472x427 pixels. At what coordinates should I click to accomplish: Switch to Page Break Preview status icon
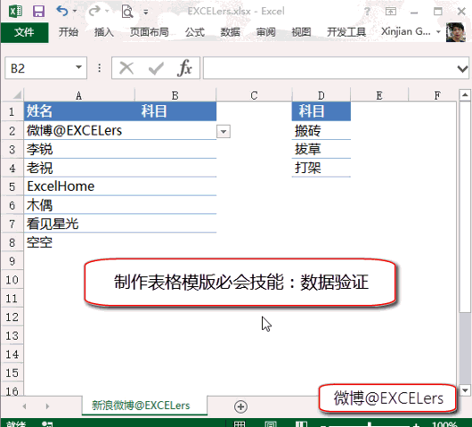301,423
